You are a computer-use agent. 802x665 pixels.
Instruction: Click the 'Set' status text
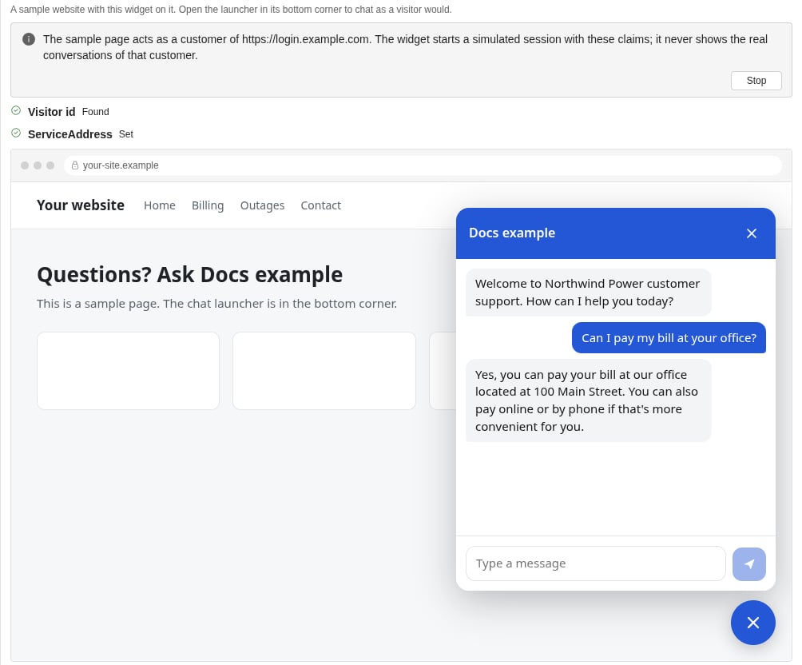click(126, 134)
